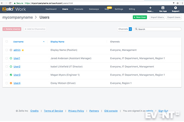Sort by Display Name column header
Viewport: 184px width, 122px height.
[57, 42]
